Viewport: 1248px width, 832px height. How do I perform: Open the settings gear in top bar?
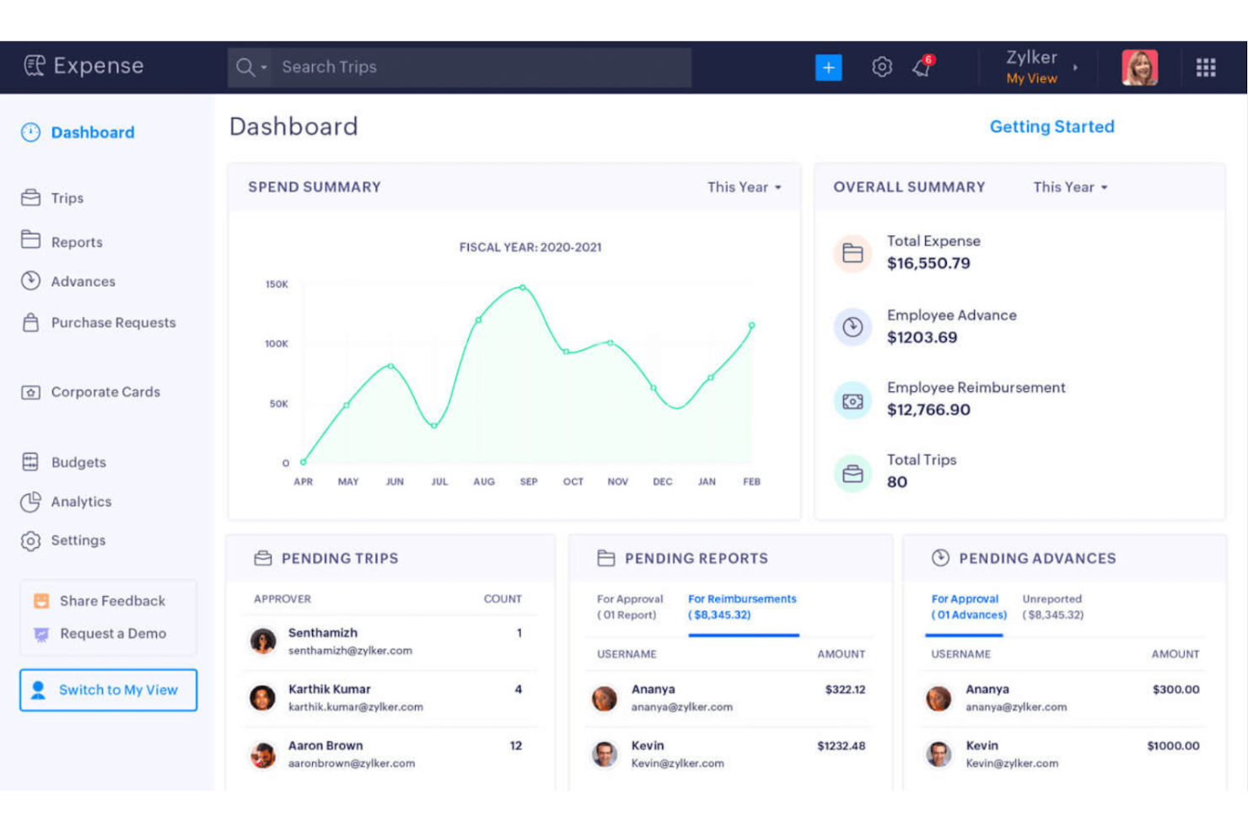(881, 67)
